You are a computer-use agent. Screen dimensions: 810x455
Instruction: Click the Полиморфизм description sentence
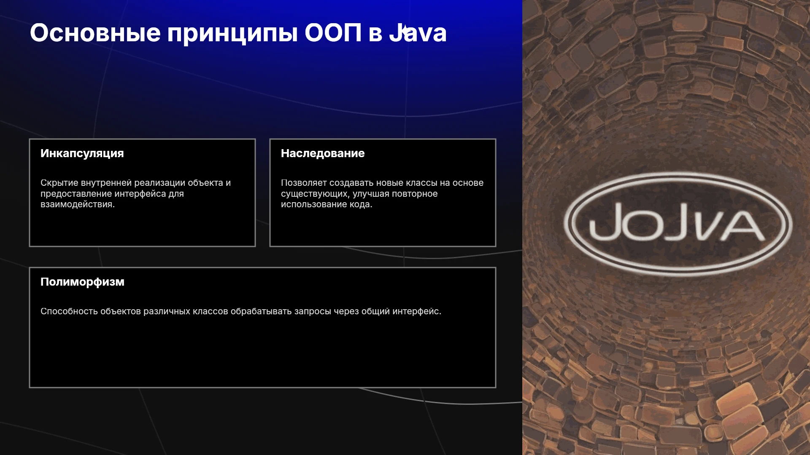tap(241, 311)
